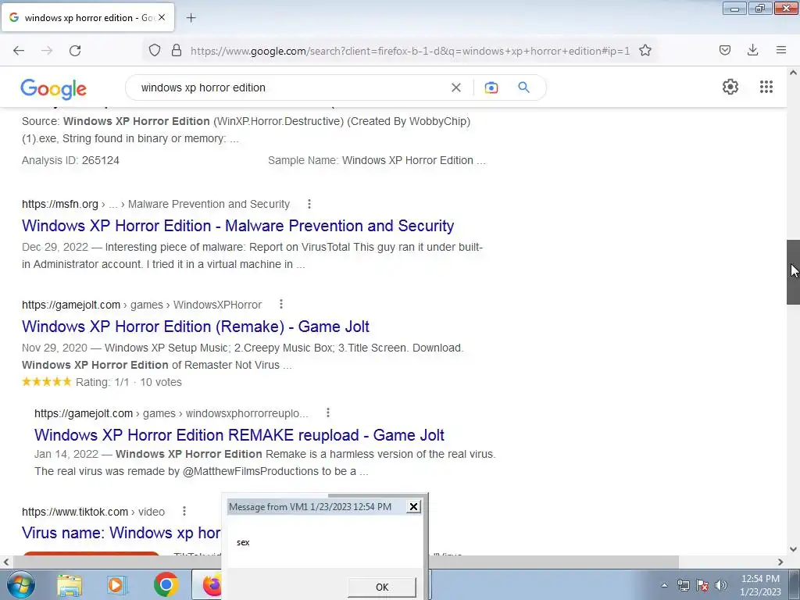
Task: Click the scroll down arrow of page
Action: point(793,549)
